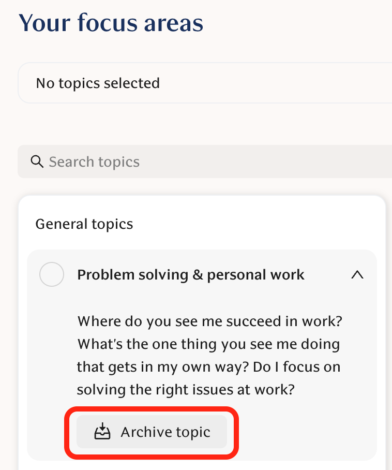Click the magnifying glass search icon

click(37, 162)
